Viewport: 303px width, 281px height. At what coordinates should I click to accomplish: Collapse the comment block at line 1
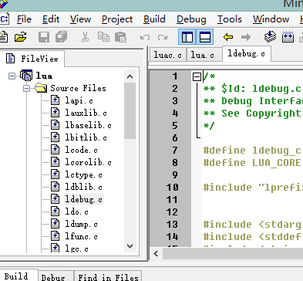pos(197,76)
